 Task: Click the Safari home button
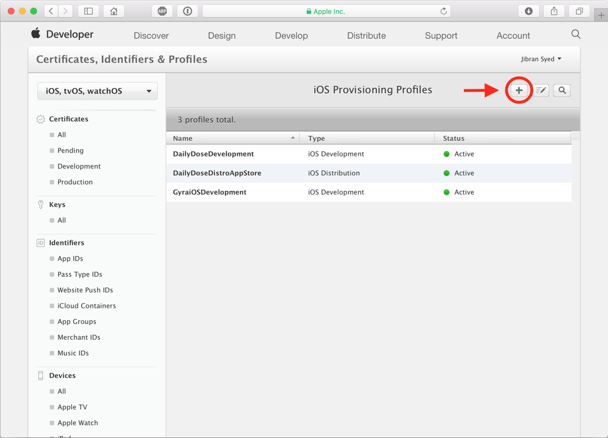pyautogui.click(x=114, y=11)
